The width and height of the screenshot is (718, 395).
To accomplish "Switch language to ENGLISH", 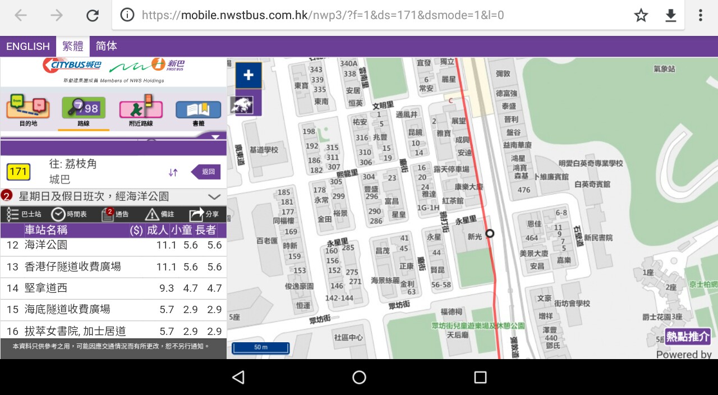I will coord(28,47).
